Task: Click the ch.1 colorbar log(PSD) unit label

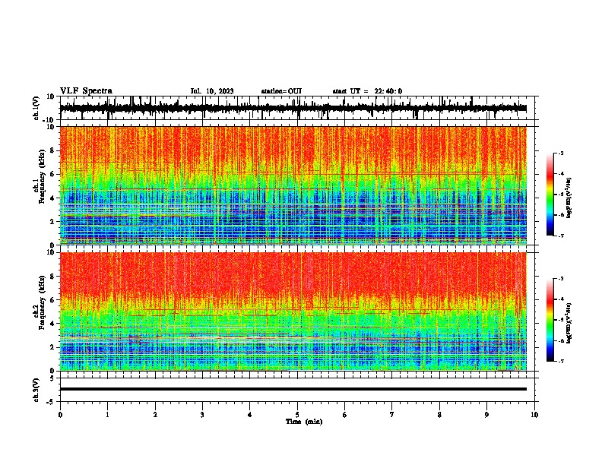Action: coord(569,198)
